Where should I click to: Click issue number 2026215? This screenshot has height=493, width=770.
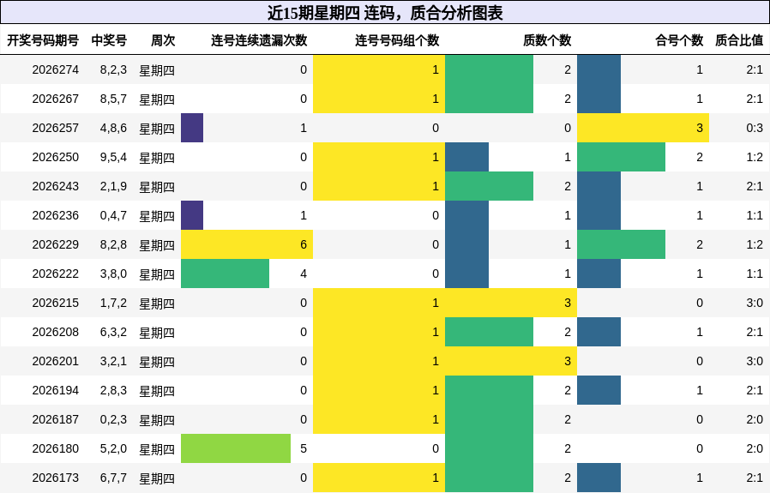56,303
